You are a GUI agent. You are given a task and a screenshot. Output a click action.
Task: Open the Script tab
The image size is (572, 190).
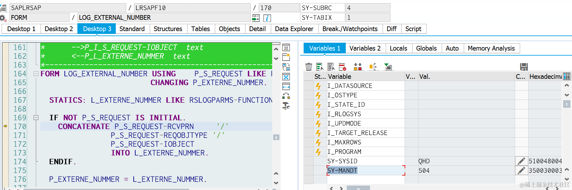(x=413, y=29)
